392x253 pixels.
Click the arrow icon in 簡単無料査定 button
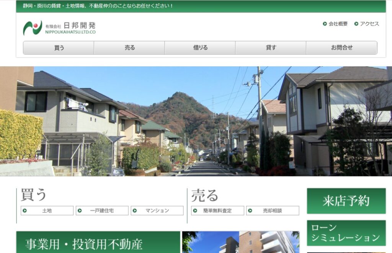tap(195, 211)
